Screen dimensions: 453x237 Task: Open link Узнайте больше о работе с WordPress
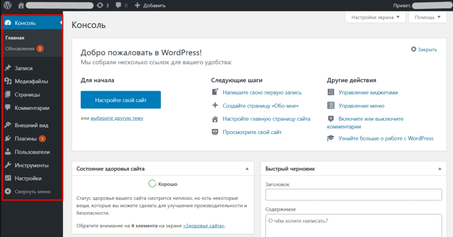pyautogui.click(x=386, y=139)
